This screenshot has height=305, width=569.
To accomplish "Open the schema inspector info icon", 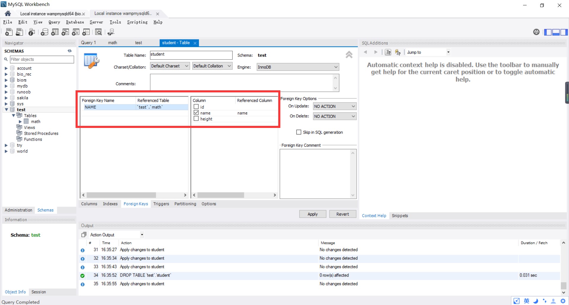I will (32, 32).
